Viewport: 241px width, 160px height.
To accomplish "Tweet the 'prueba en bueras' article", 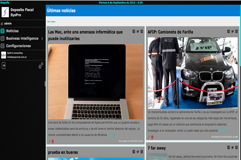I will (x=138, y=152).
